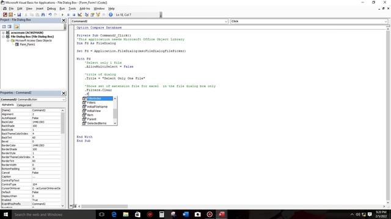Select Form_Form1 in the project tree
This screenshot has width=391, height=219.
(x=27, y=44)
